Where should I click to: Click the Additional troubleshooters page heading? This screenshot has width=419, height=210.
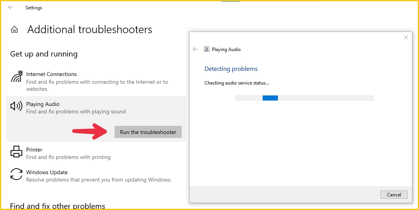tap(90, 29)
